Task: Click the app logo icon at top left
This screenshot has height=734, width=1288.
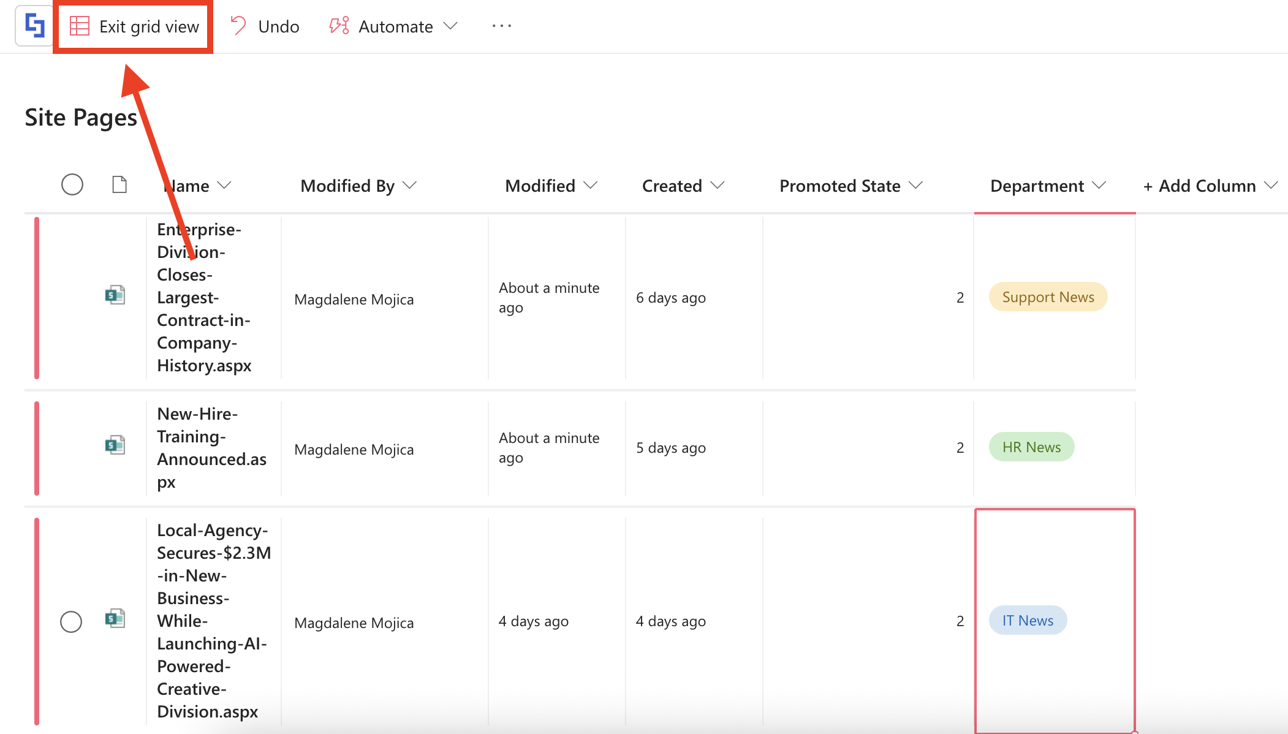Action: (x=34, y=26)
